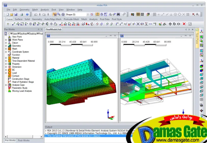Toggle the highlighted selection mode button
The image size is (207, 143).
(x=54, y=14)
